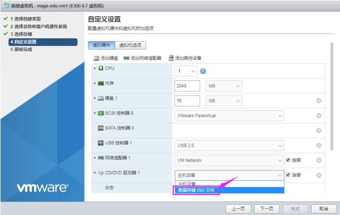This screenshot has height=215, width=340.
Task: Select the host device dropdown option
Action: click(x=229, y=184)
